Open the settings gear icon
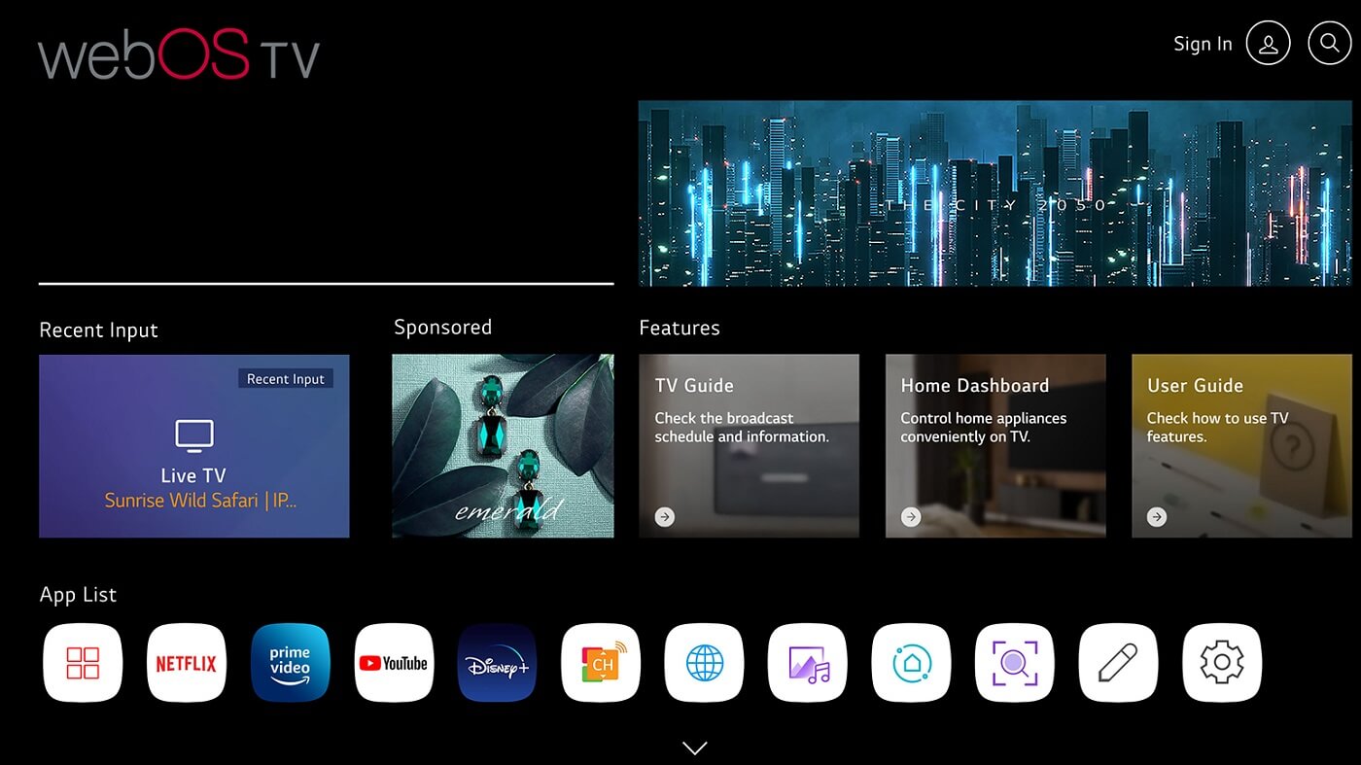Viewport: 1361px width, 765px height. pos(1222,663)
